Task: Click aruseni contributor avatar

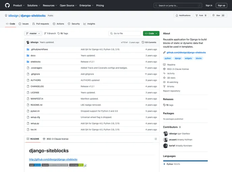Action: (x=166, y=139)
